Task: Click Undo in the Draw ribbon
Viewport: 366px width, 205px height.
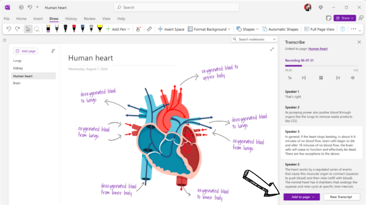Action: (x=9, y=29)
